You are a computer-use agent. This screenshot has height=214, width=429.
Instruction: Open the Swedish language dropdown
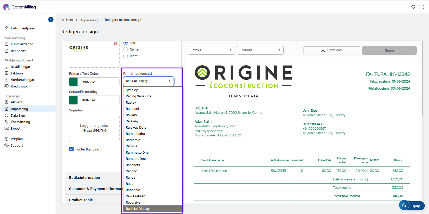tap(260, 50)
